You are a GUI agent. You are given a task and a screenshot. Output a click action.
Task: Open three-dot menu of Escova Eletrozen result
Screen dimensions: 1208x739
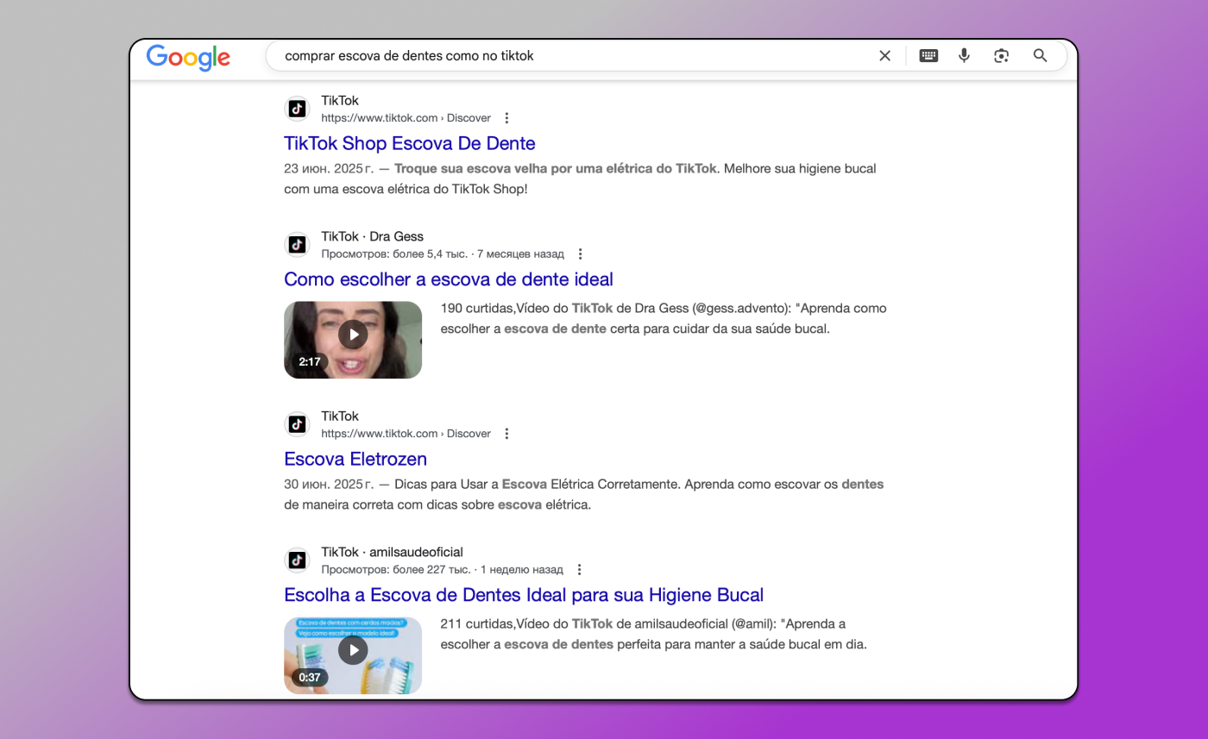coord(506,434)
